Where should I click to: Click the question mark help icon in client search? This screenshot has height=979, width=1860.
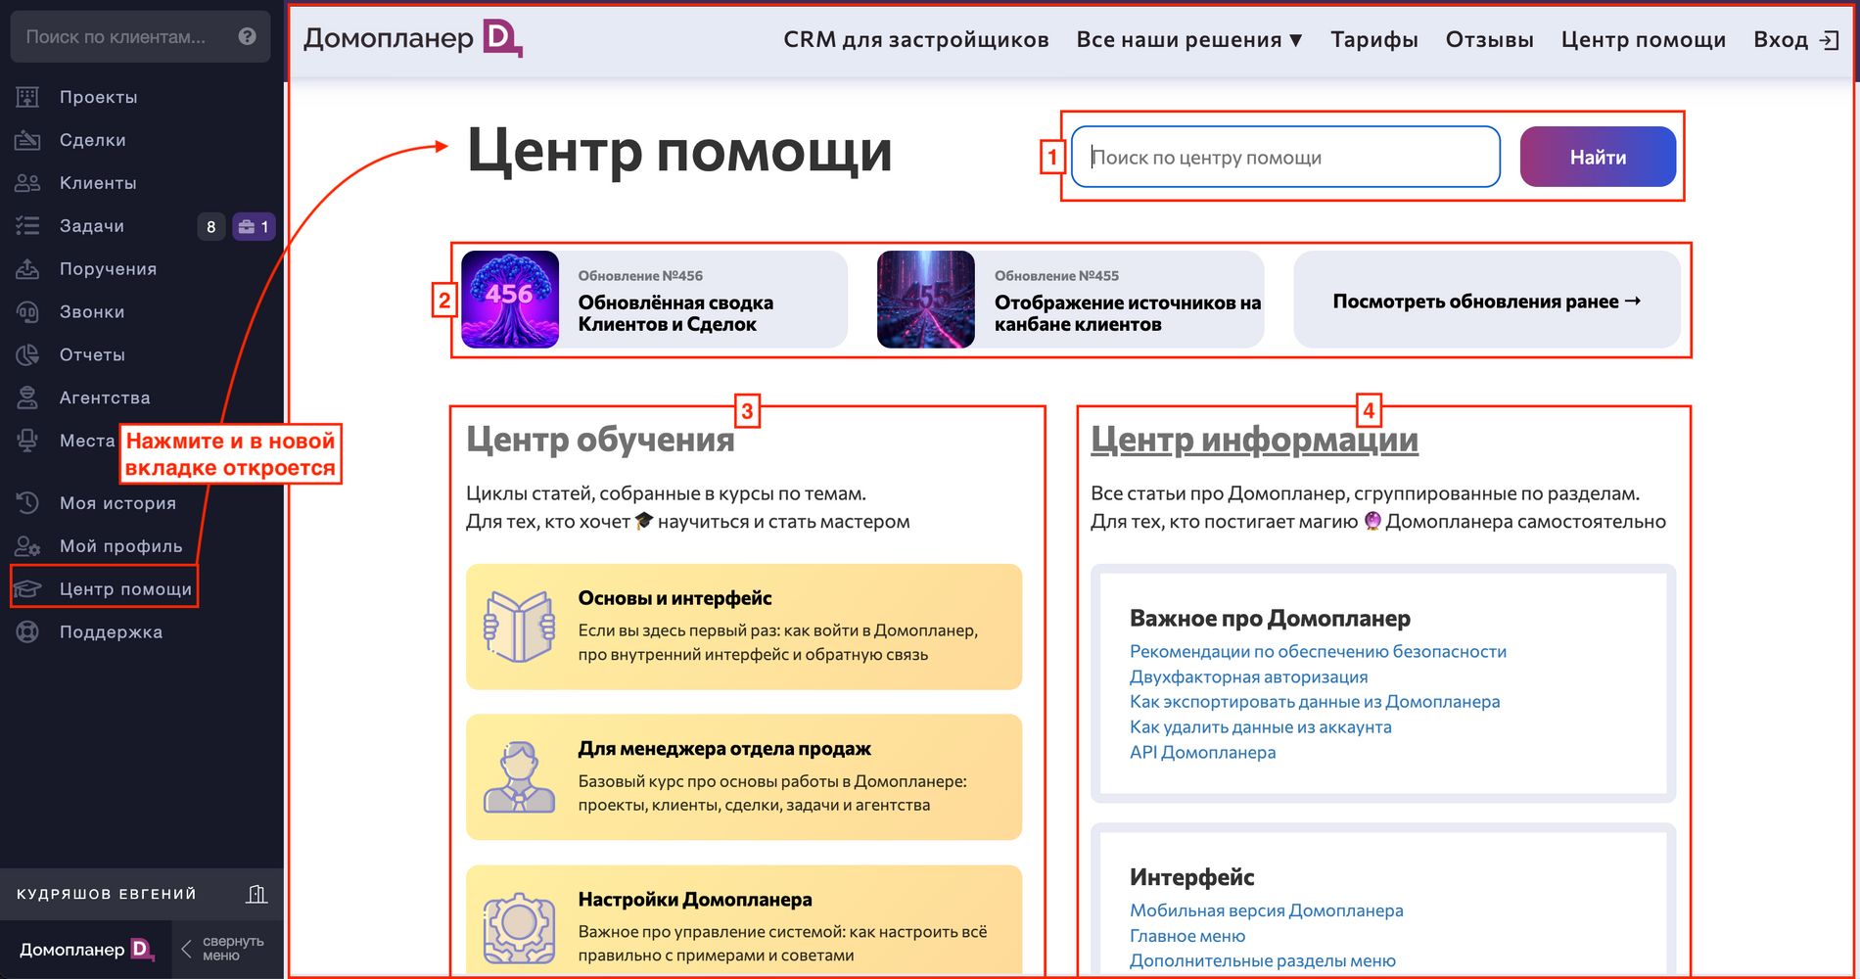pyautogui.click(x=247, y=36)
